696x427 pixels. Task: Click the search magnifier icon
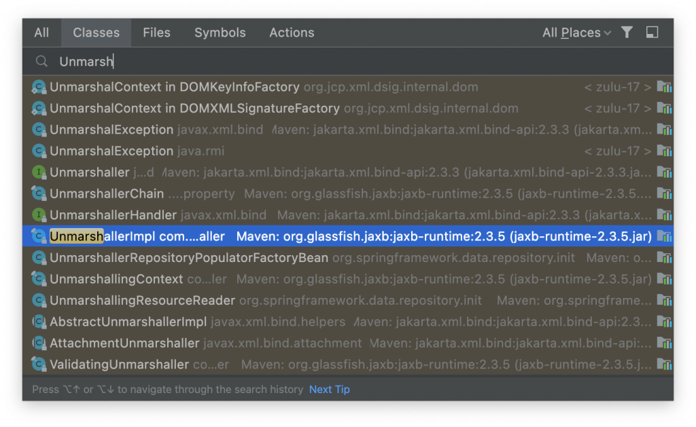tap(42, 62)
